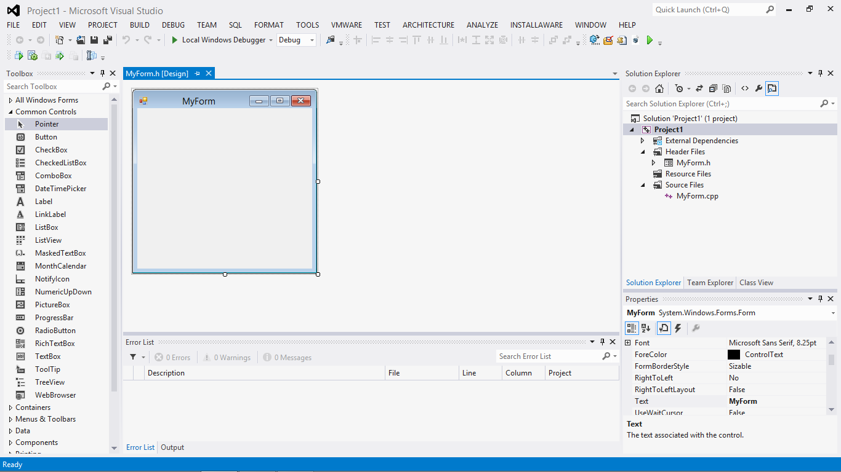The width and height of the screenshot is (841, 472).
Task: Click the Save MyForm.h disk icon
Action: click(94, 40)
